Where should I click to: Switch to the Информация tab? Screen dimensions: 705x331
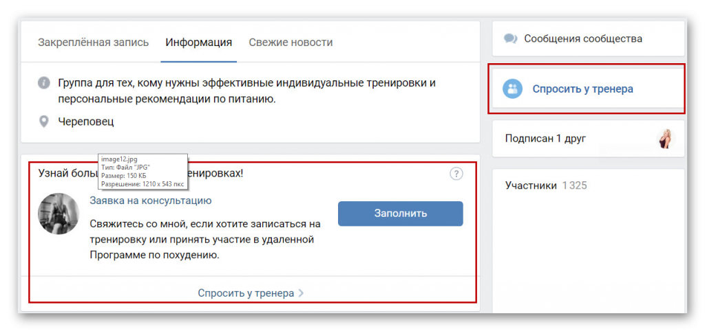pyautogui.click(x=198, y=43)
